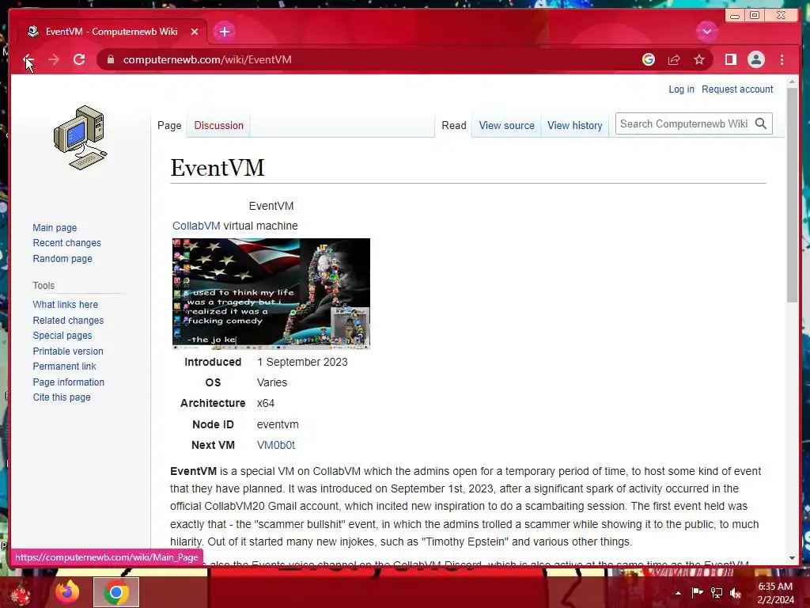The height and width of the screenshot is (608, 810).
Task: Open the Start menu ornament button
Action: point(21,592)
